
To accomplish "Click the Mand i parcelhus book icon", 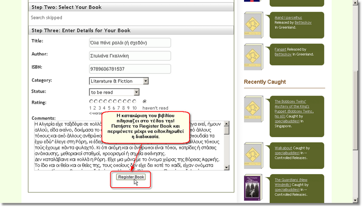I will [254, 27].
